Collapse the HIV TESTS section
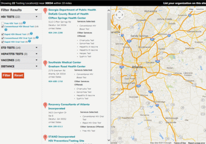Viewport: 206px width, 144px height. tap(21, 17)
